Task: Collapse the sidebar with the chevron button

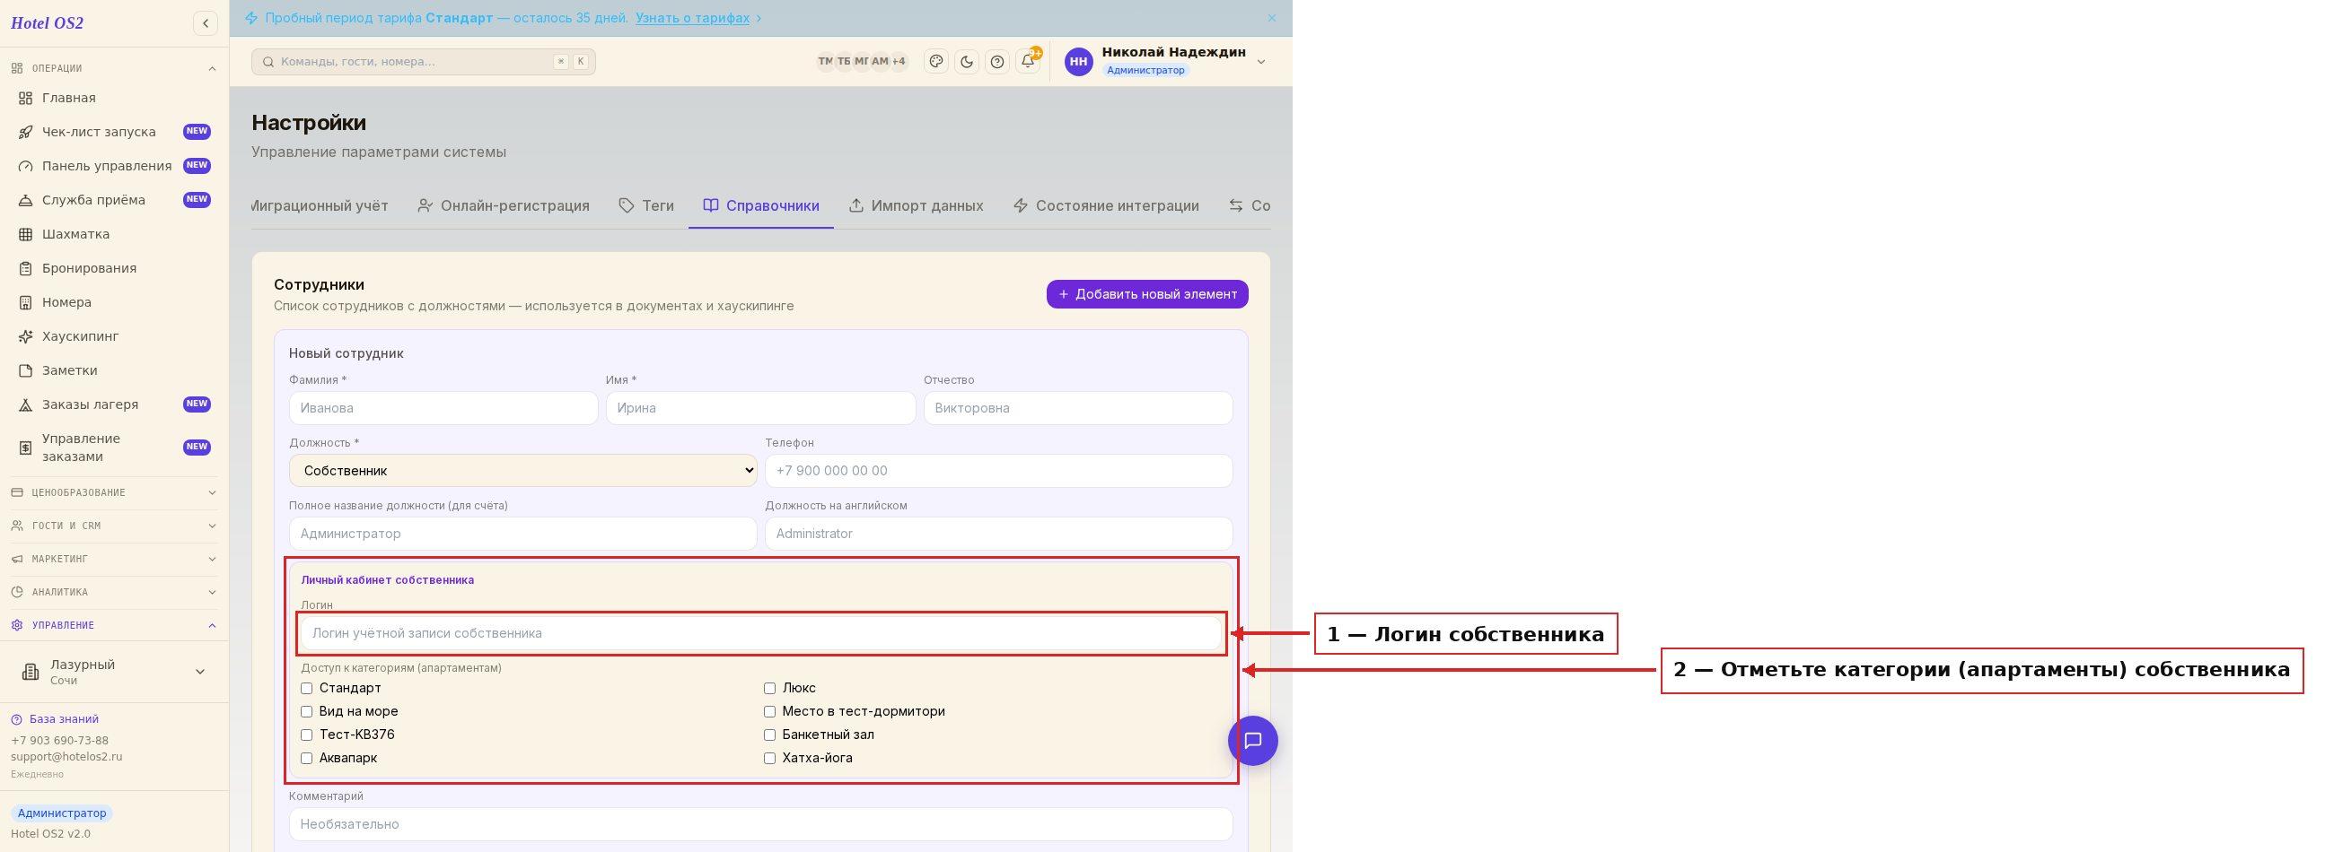Action: click(206, 23)
